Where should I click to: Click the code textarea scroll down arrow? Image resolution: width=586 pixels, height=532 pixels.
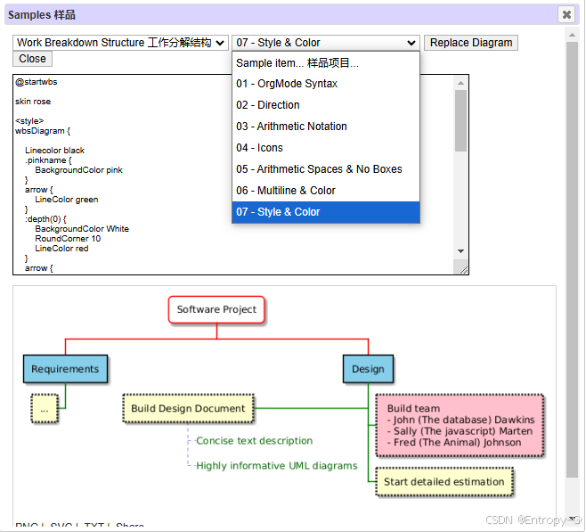460,251
